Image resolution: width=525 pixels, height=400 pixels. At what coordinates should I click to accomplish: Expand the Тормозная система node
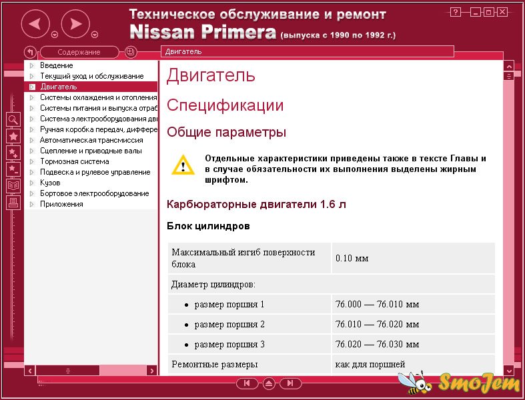(x=32, y=162)
